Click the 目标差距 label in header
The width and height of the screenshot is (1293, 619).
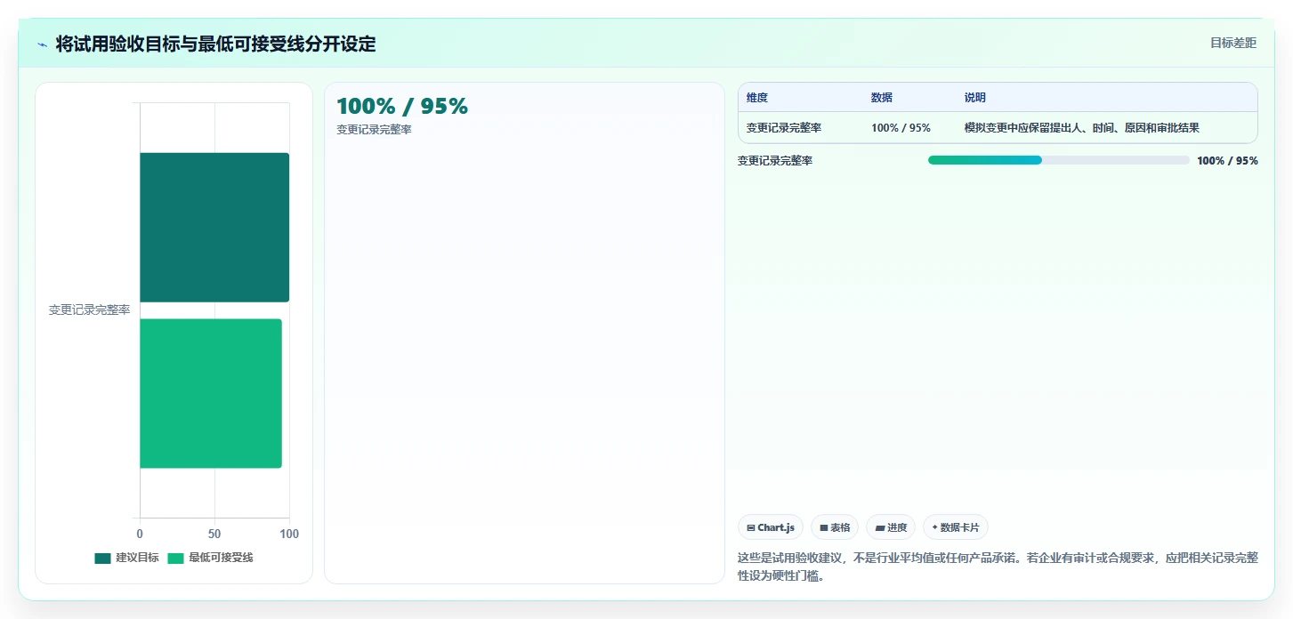[x=1232, y=43]
